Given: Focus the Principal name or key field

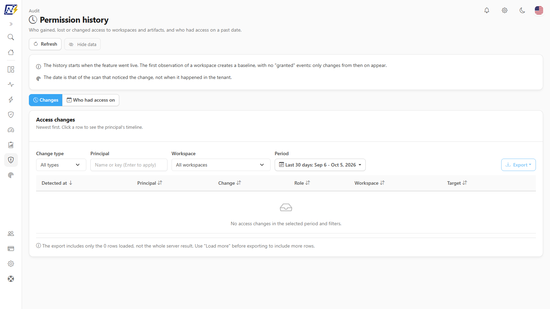Looking at the screenshot, I should [x=129, y=165].
